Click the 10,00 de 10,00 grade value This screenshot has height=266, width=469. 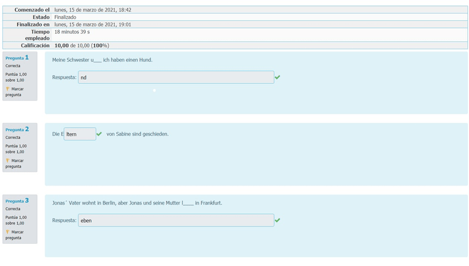click(x=81, y=45)
